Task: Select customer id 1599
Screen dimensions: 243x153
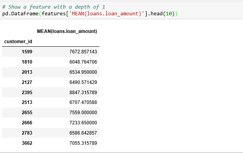Action: tap(27, 52)
